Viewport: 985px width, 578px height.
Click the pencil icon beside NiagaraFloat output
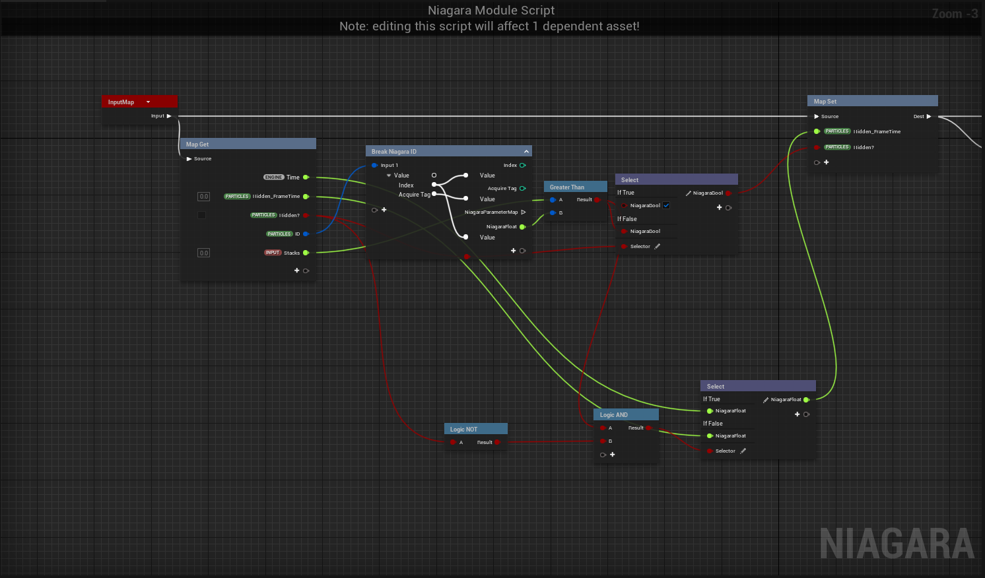(x=766, y=400)
